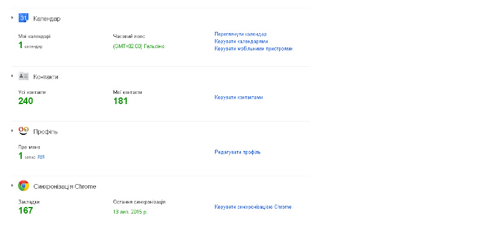Open the Керувати календарями link
Viewport: 483px width, 228px height.
[x=241, y=42]
